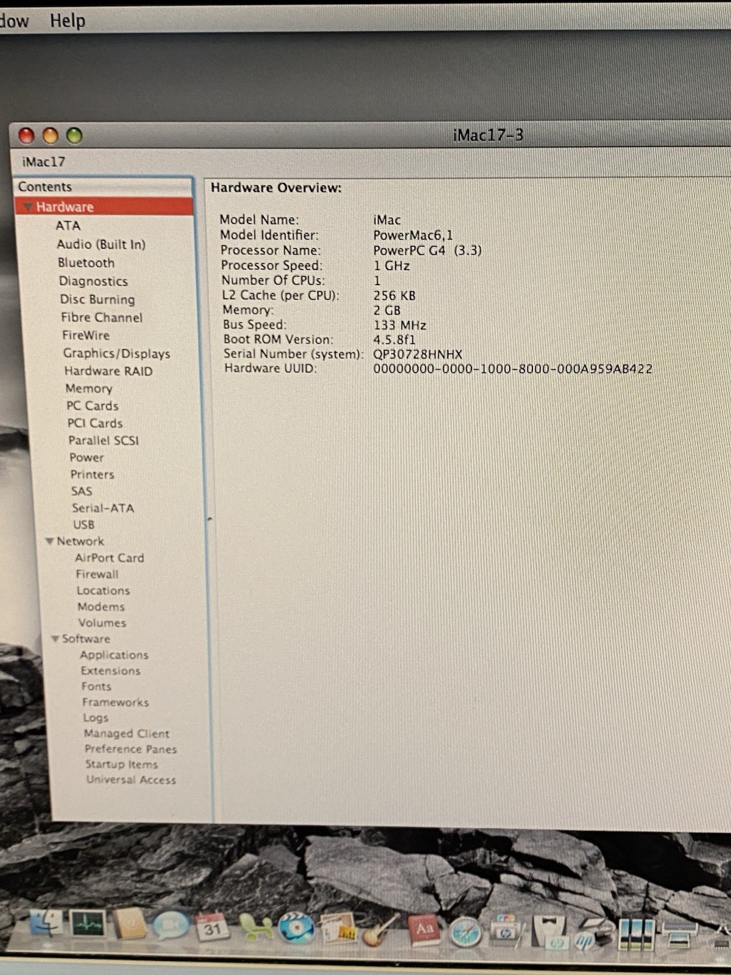Open the Help menu

[68, 20]
